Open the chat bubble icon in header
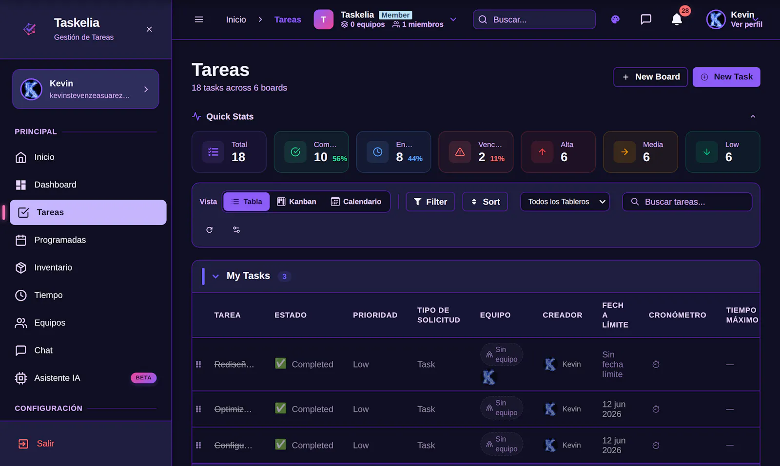 click(x=646, y=19)
